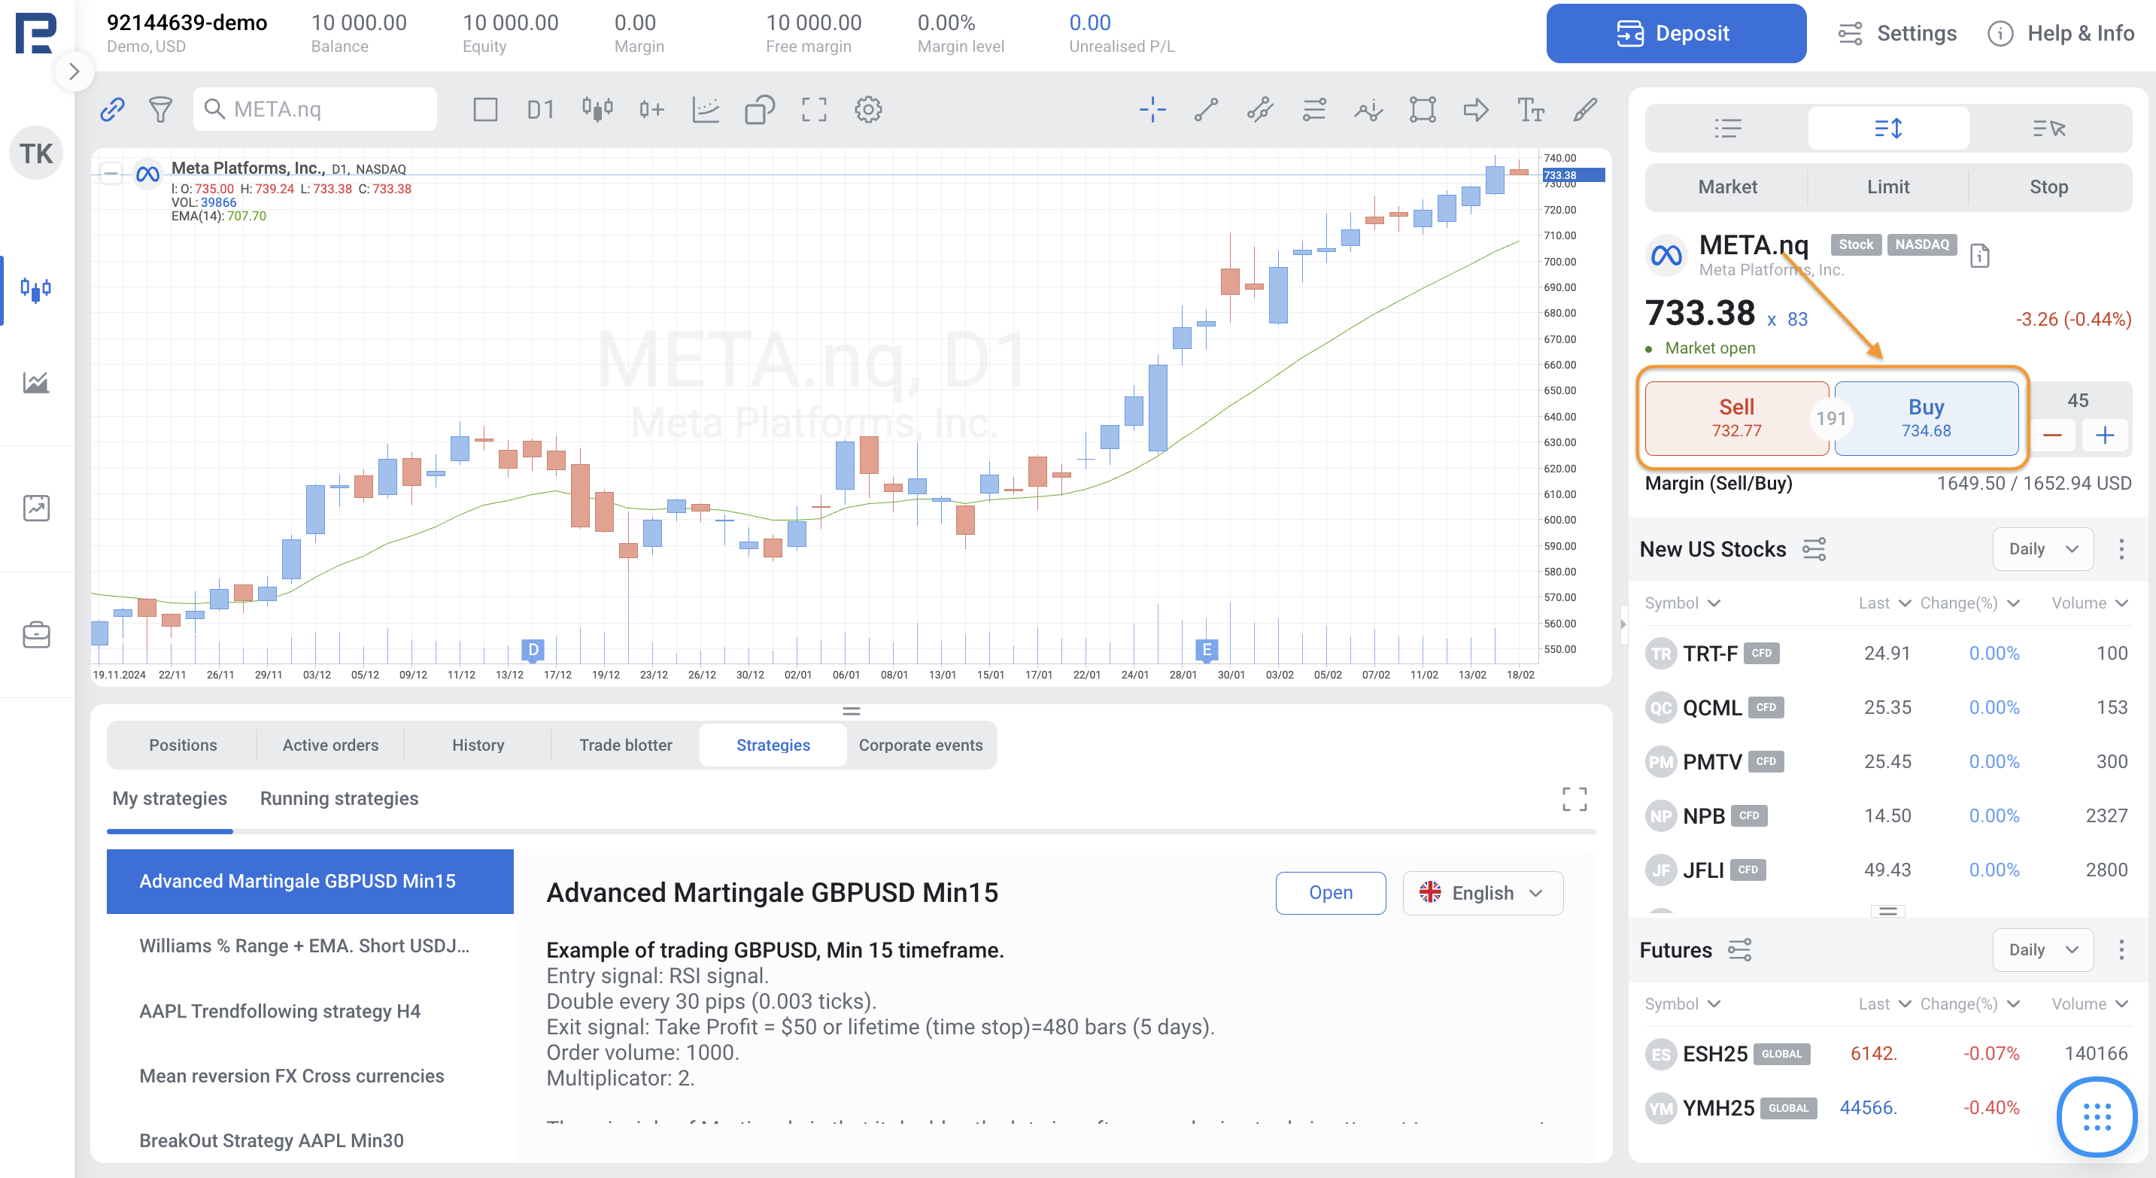Click the link chart icon
This screenshot has width=2156, height=1178.
pyautogui.click(x=112, y=110)
